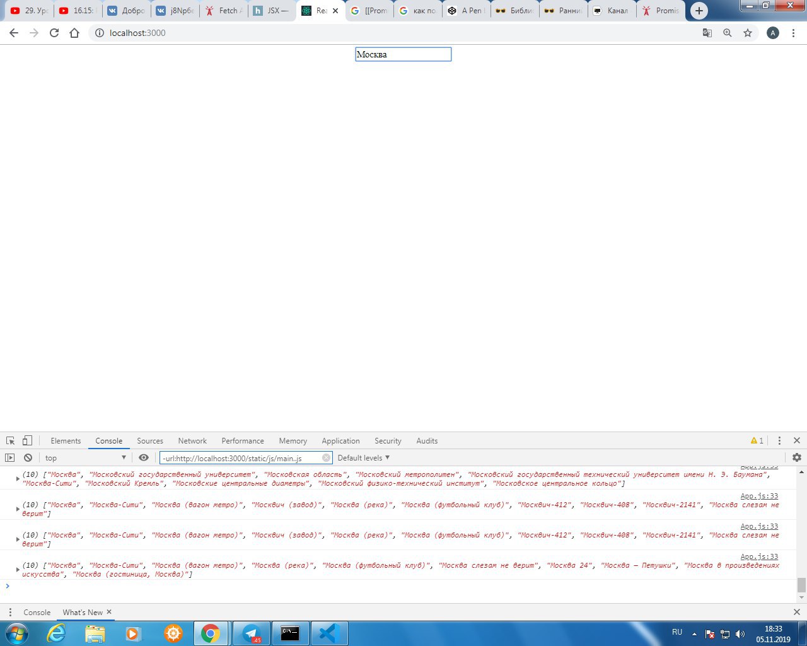Click the "Москва — Петушки" string in console

(x=639, y=565)
